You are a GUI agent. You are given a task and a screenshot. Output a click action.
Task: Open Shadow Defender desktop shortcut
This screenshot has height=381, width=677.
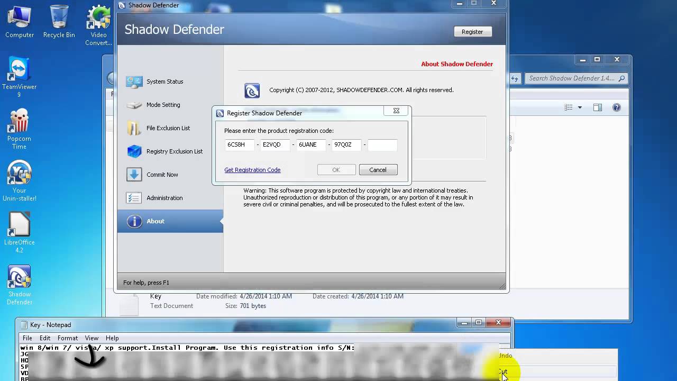coord(20,285)
